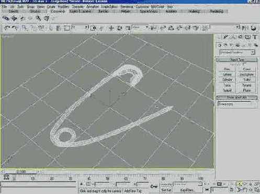The image size is (260, 194).
Task: Select the Select and Rotate tool
Action: click(119, 28)
